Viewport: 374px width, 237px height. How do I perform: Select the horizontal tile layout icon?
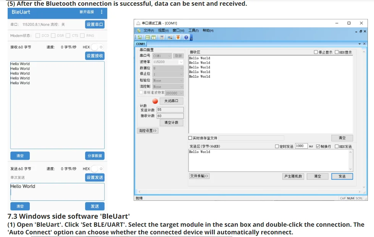tap(148, 37)
